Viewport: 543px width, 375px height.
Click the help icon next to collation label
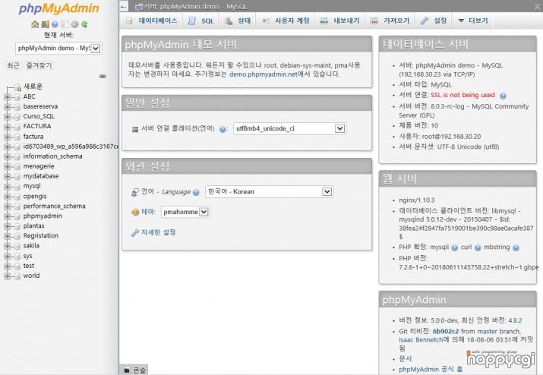coord(223,130)
